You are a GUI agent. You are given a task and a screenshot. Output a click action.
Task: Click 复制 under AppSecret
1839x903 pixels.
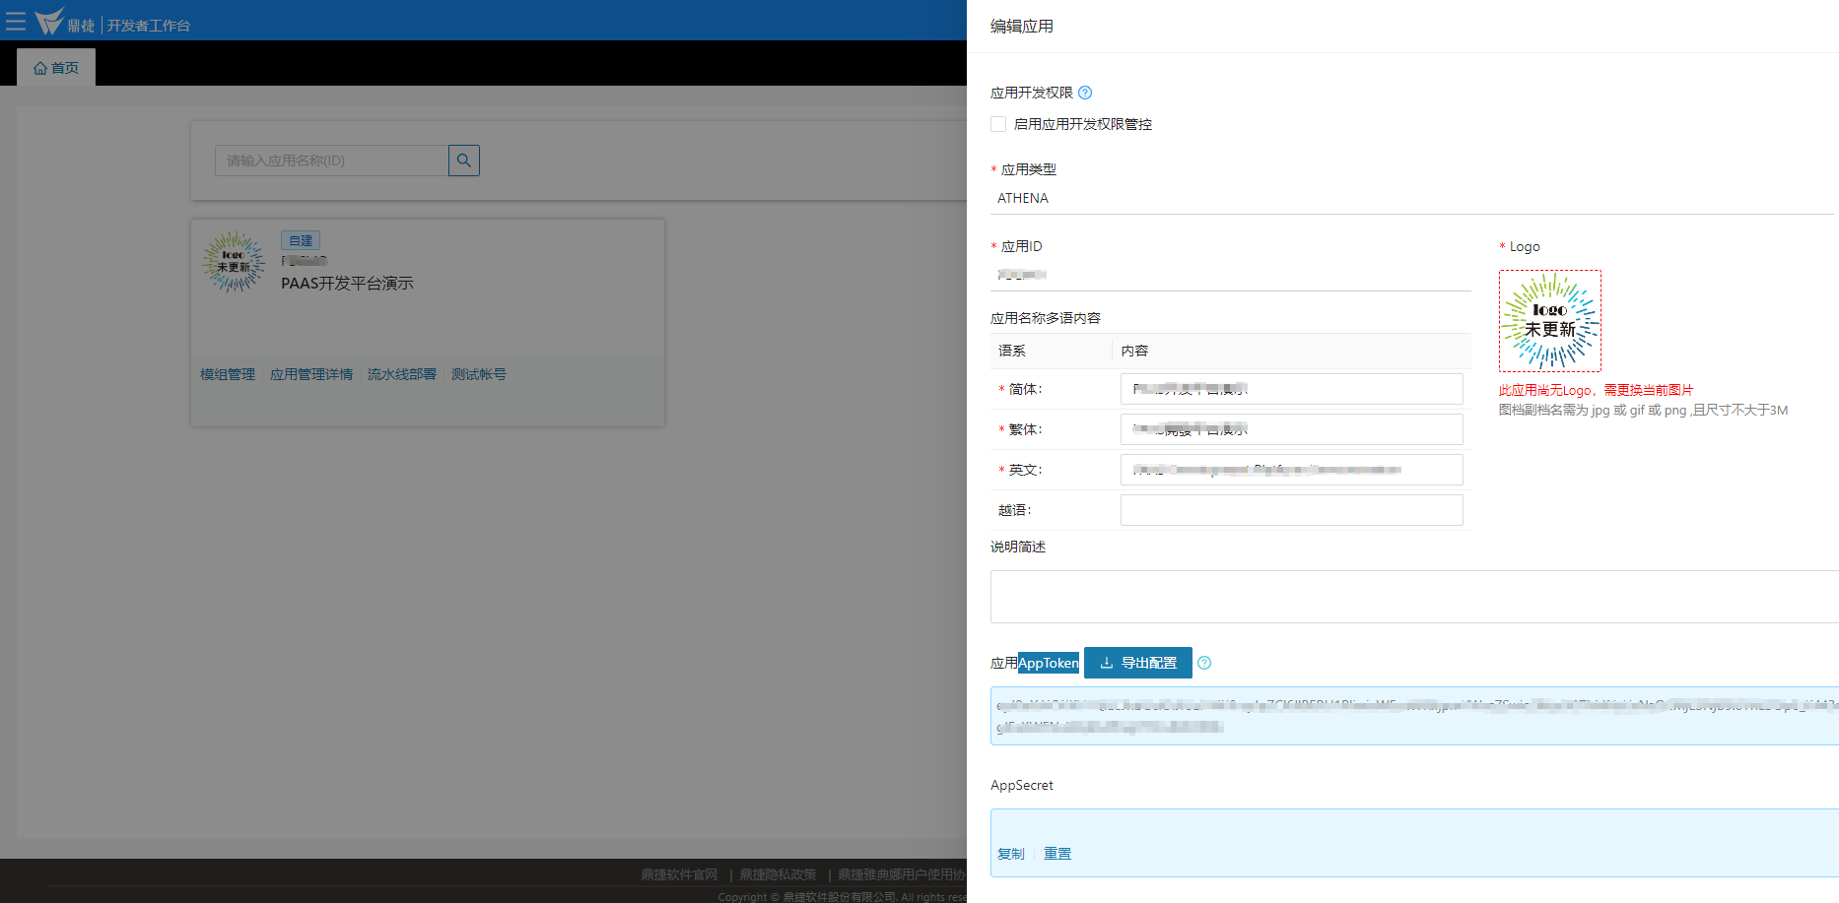pos(1011,854)
